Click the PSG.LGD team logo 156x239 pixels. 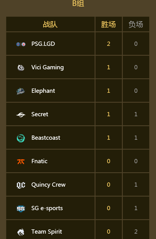(21, 44)
